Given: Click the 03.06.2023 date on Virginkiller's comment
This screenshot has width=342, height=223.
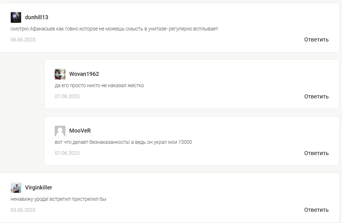Looking at the screenshot, I should [23, 210].
